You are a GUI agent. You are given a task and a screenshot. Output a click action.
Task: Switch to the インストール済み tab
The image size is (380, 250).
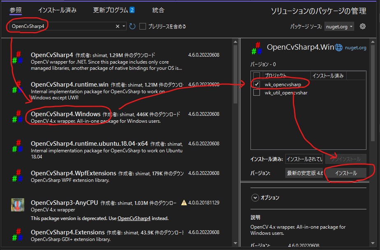point(58,10)
